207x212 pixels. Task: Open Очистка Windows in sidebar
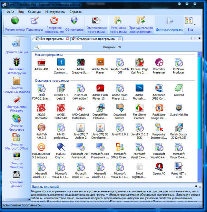[x=17, y=161]
